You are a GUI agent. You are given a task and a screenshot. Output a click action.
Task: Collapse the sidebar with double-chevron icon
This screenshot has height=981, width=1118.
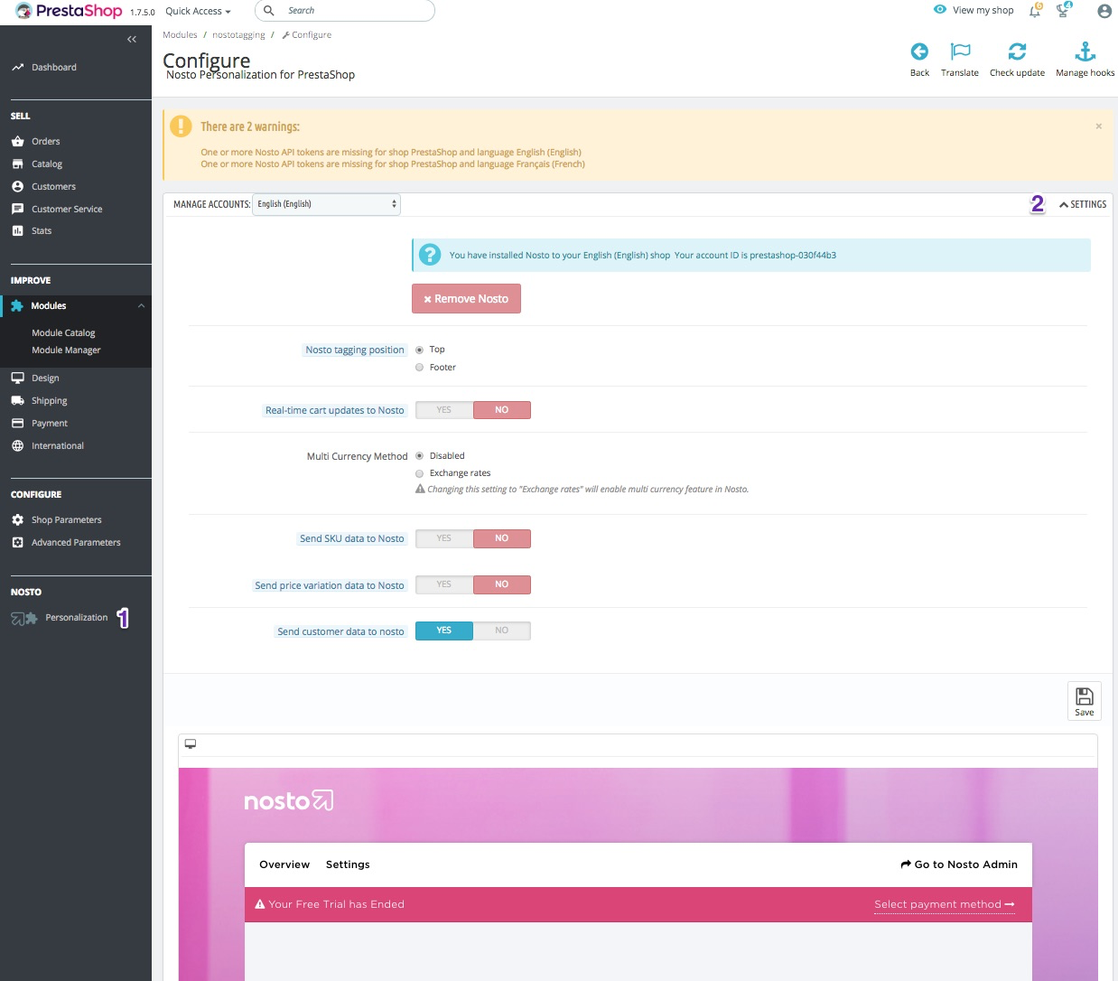[x=132, y=39]
